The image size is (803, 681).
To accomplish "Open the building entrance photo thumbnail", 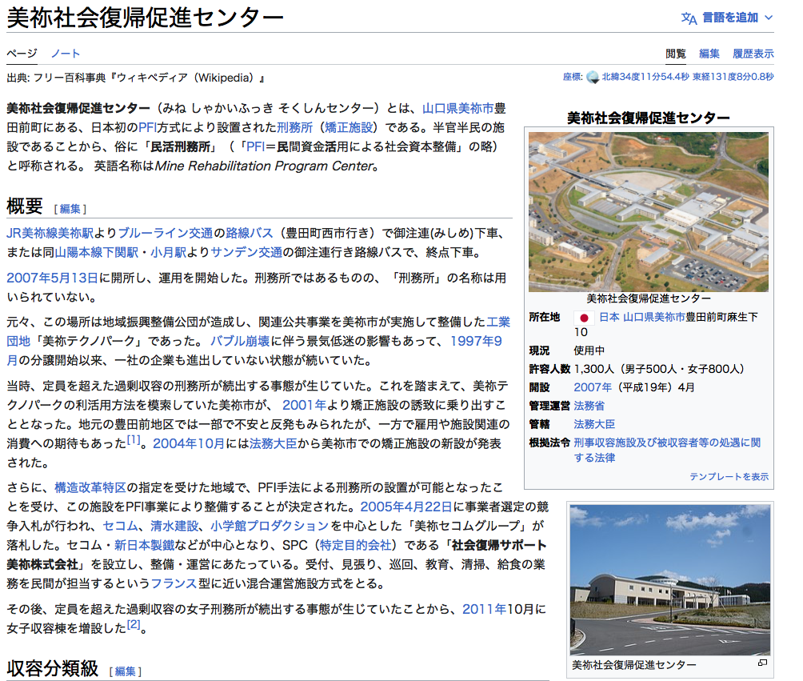I will [x=670, y=580].
